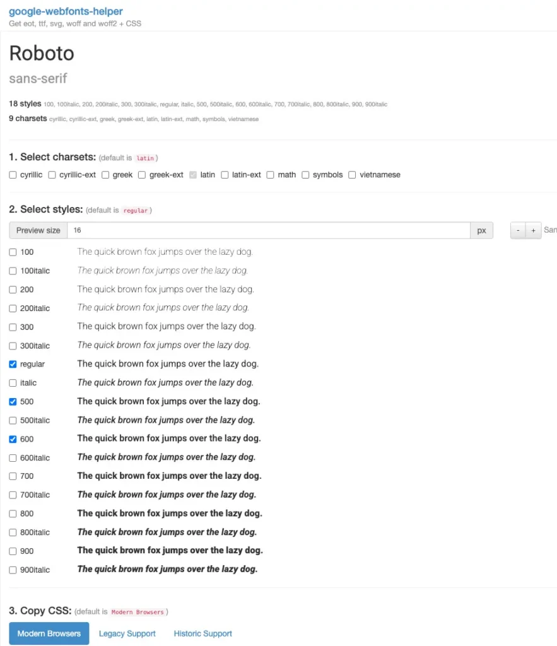
Task: Select the latin-ext charset
Action: tap(225, 175)
